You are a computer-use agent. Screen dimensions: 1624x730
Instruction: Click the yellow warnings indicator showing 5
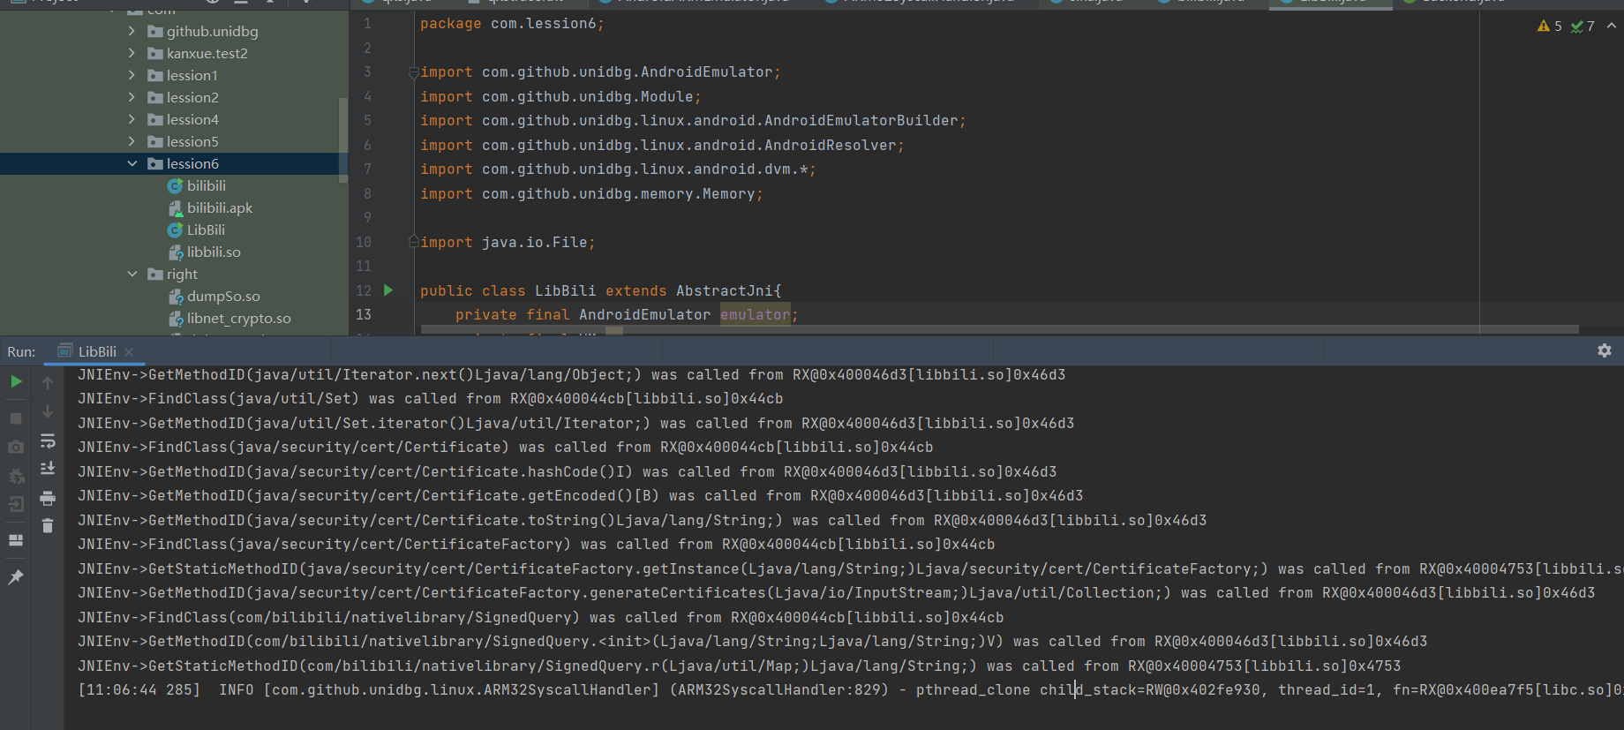pyautogui.click(x=1550, y=26)
